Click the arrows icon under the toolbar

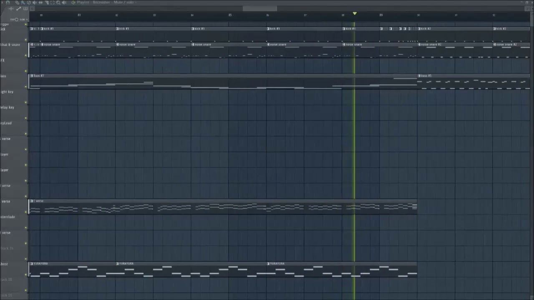(x=11, y=9)
